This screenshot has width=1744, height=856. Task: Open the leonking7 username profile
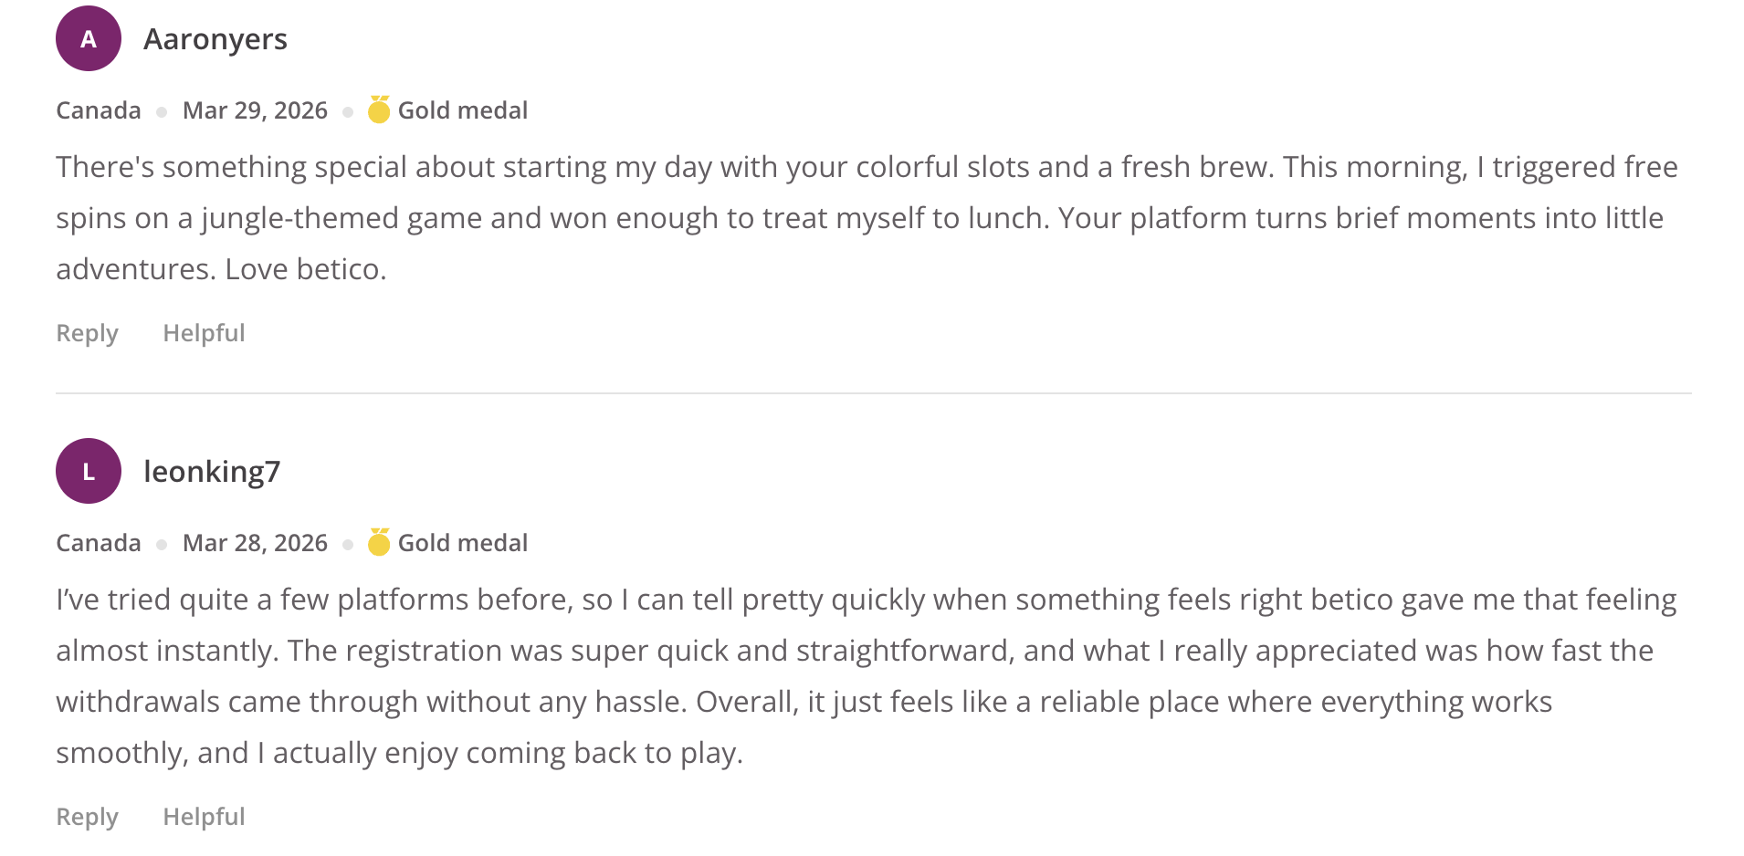[x=212, y=472]
